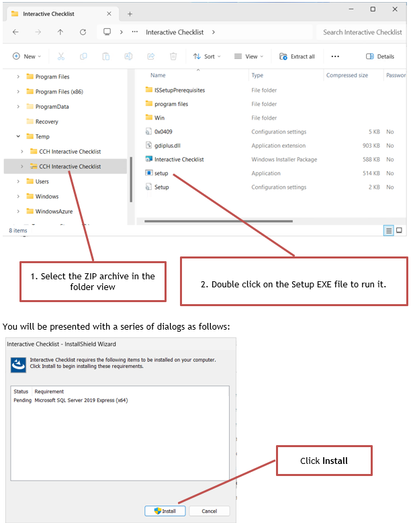Expand the Program Files (x86) tree node
Image resolution: width=413 pixels, height=523 pixels.
coord(18,91)
